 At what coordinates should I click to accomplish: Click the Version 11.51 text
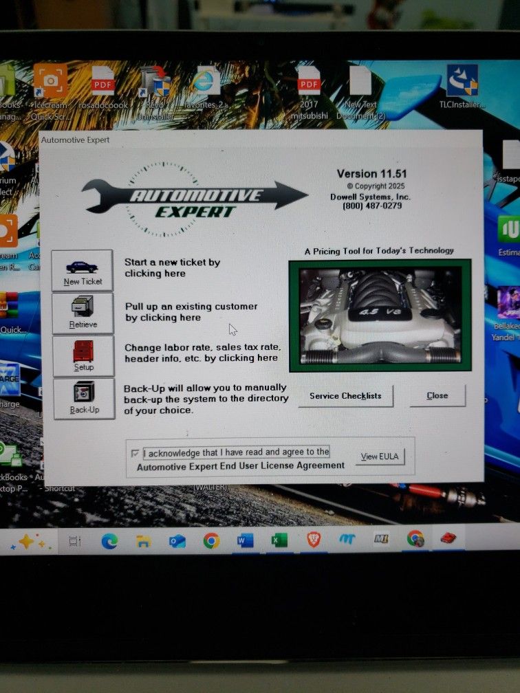(x=371, y=174)
